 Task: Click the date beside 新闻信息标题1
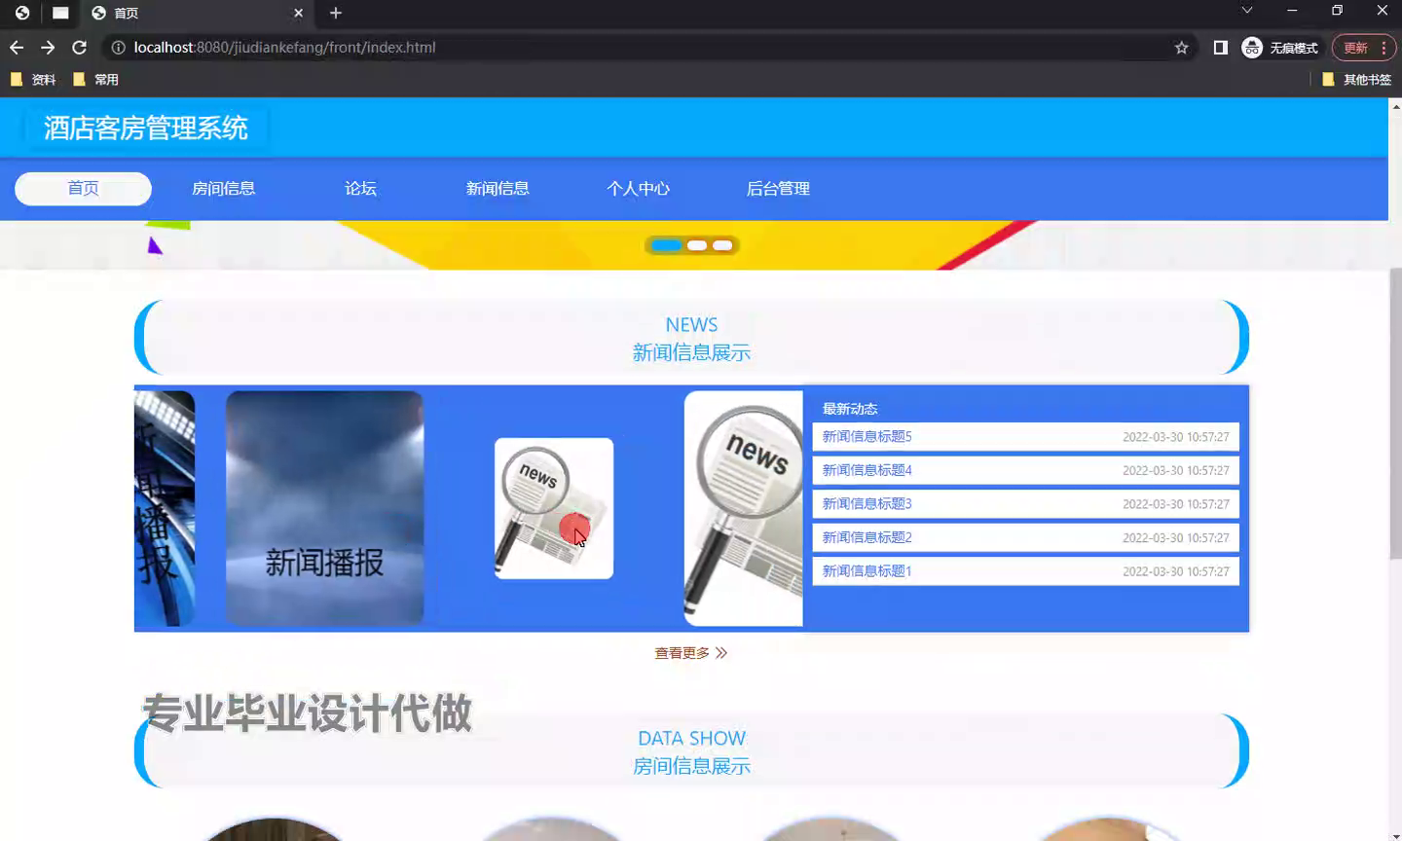pyautogui.click(x=1176, y=571)
